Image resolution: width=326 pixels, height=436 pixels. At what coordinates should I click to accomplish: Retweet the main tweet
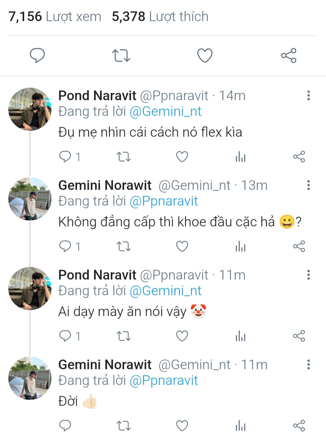click(x=121, y=56)
